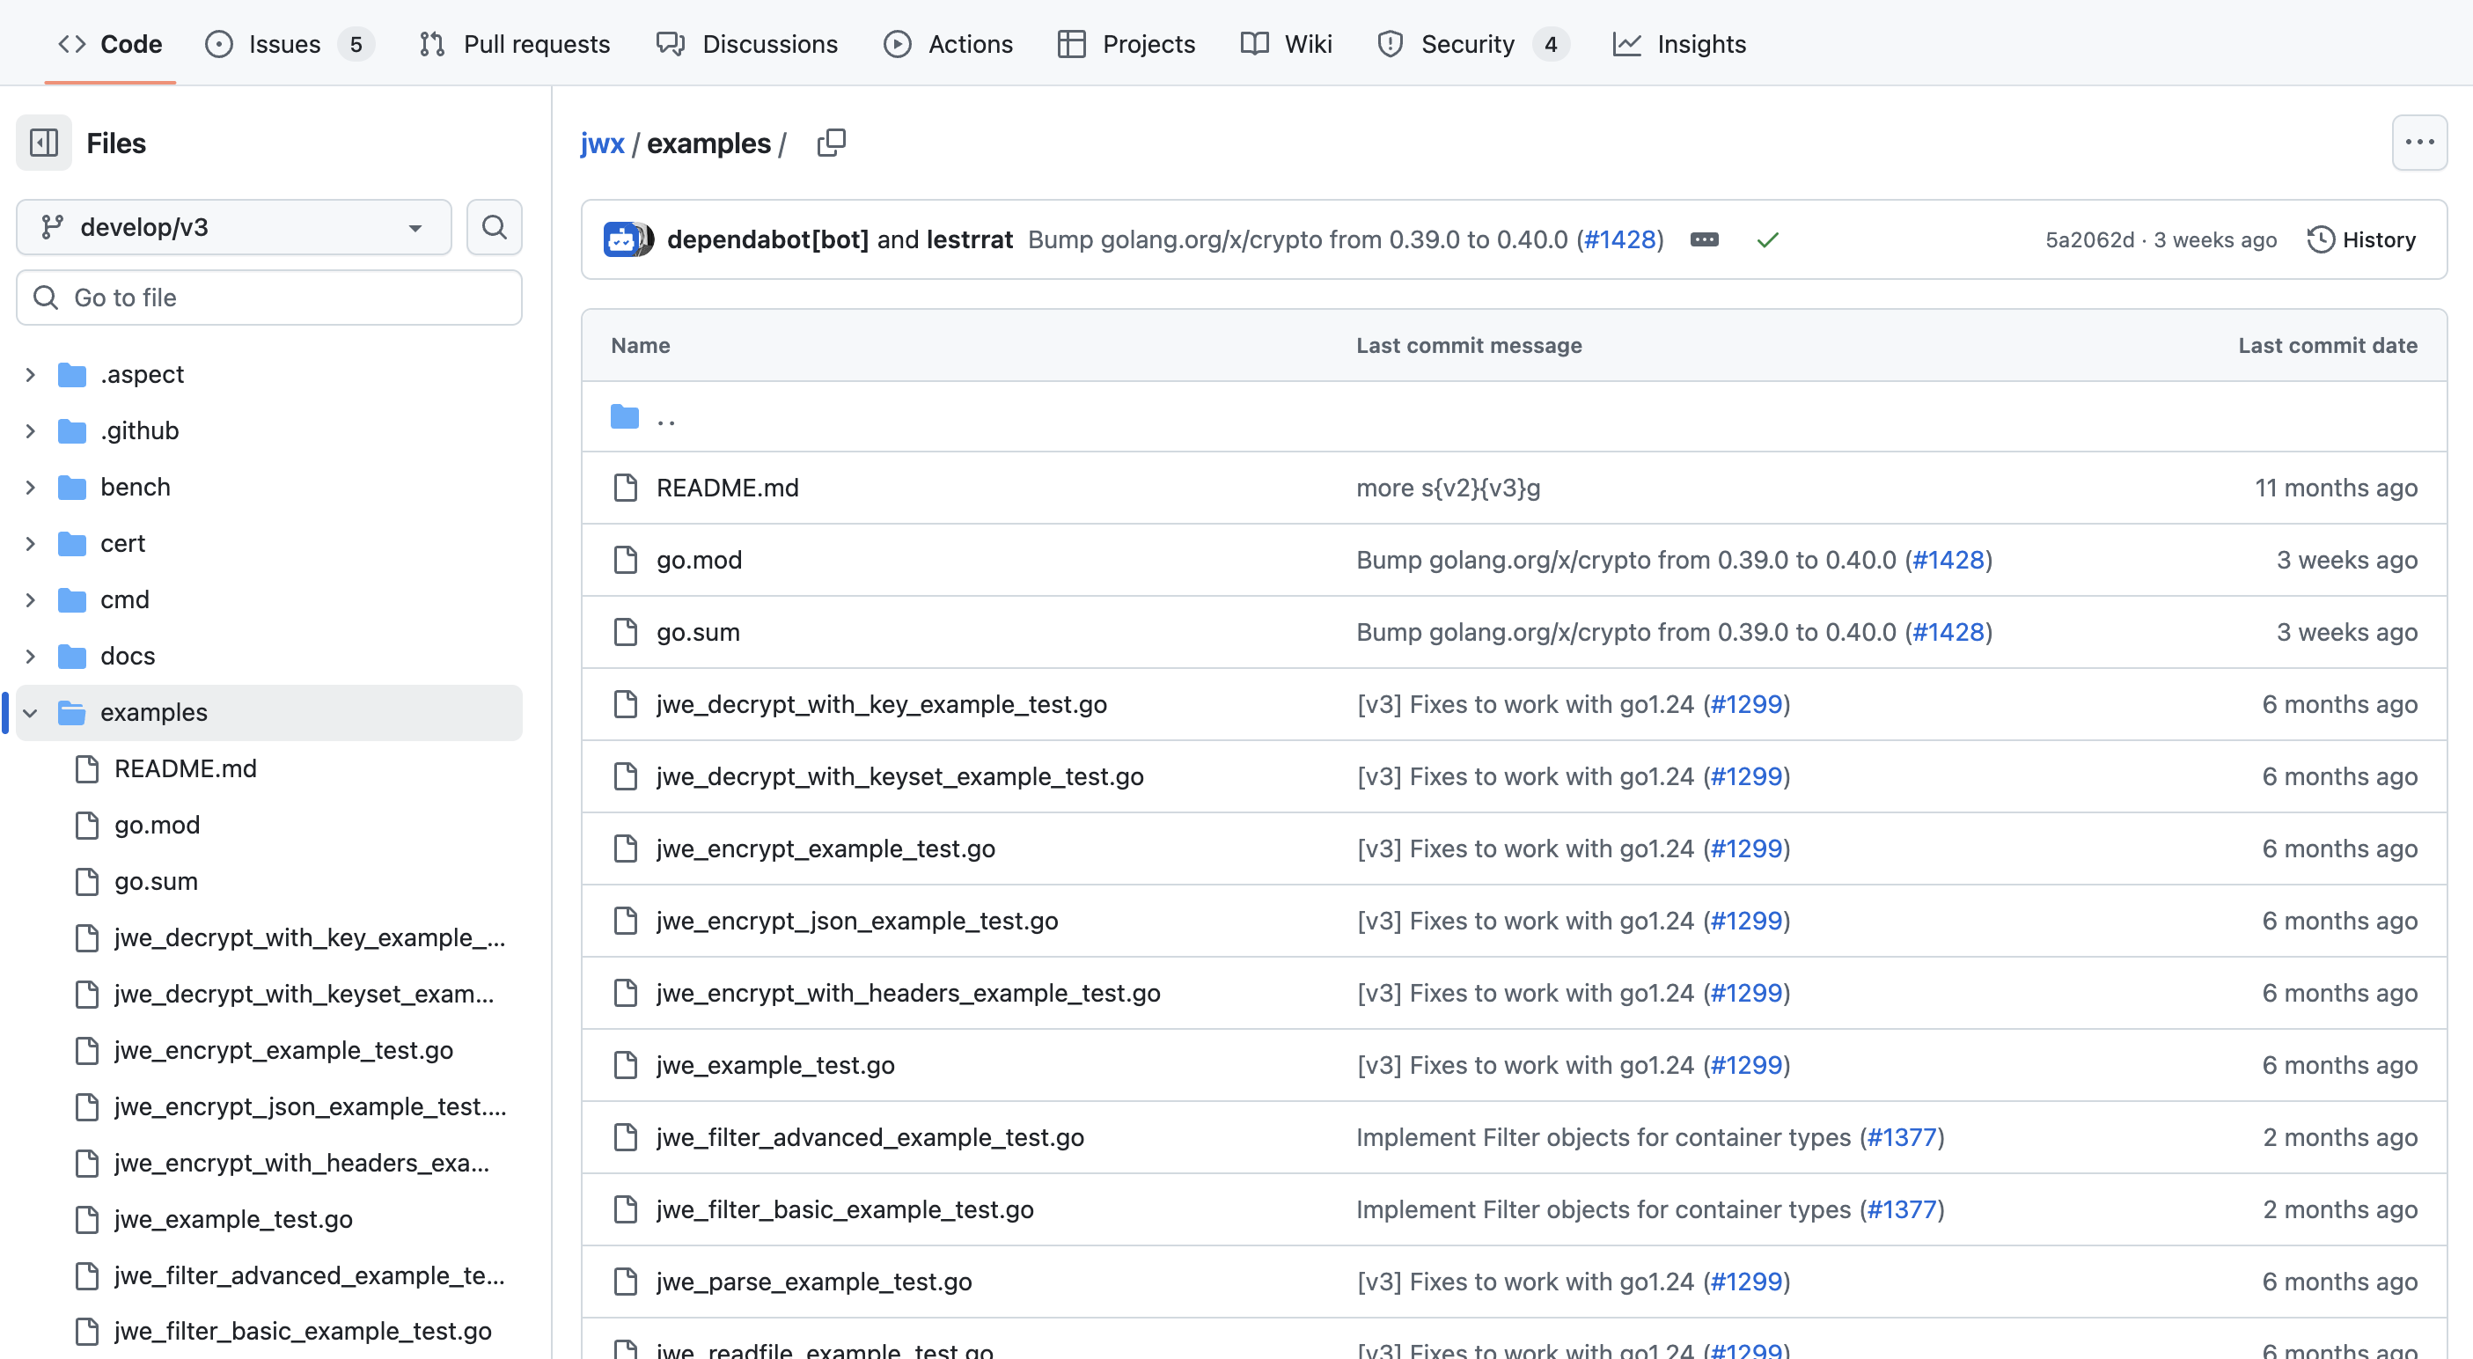Click the lestrrat author link
The image size is (2473, 1359).
[970, 239]
